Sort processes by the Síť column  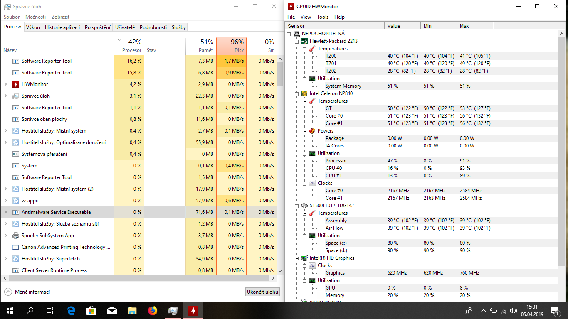click(x=262, y=46)
